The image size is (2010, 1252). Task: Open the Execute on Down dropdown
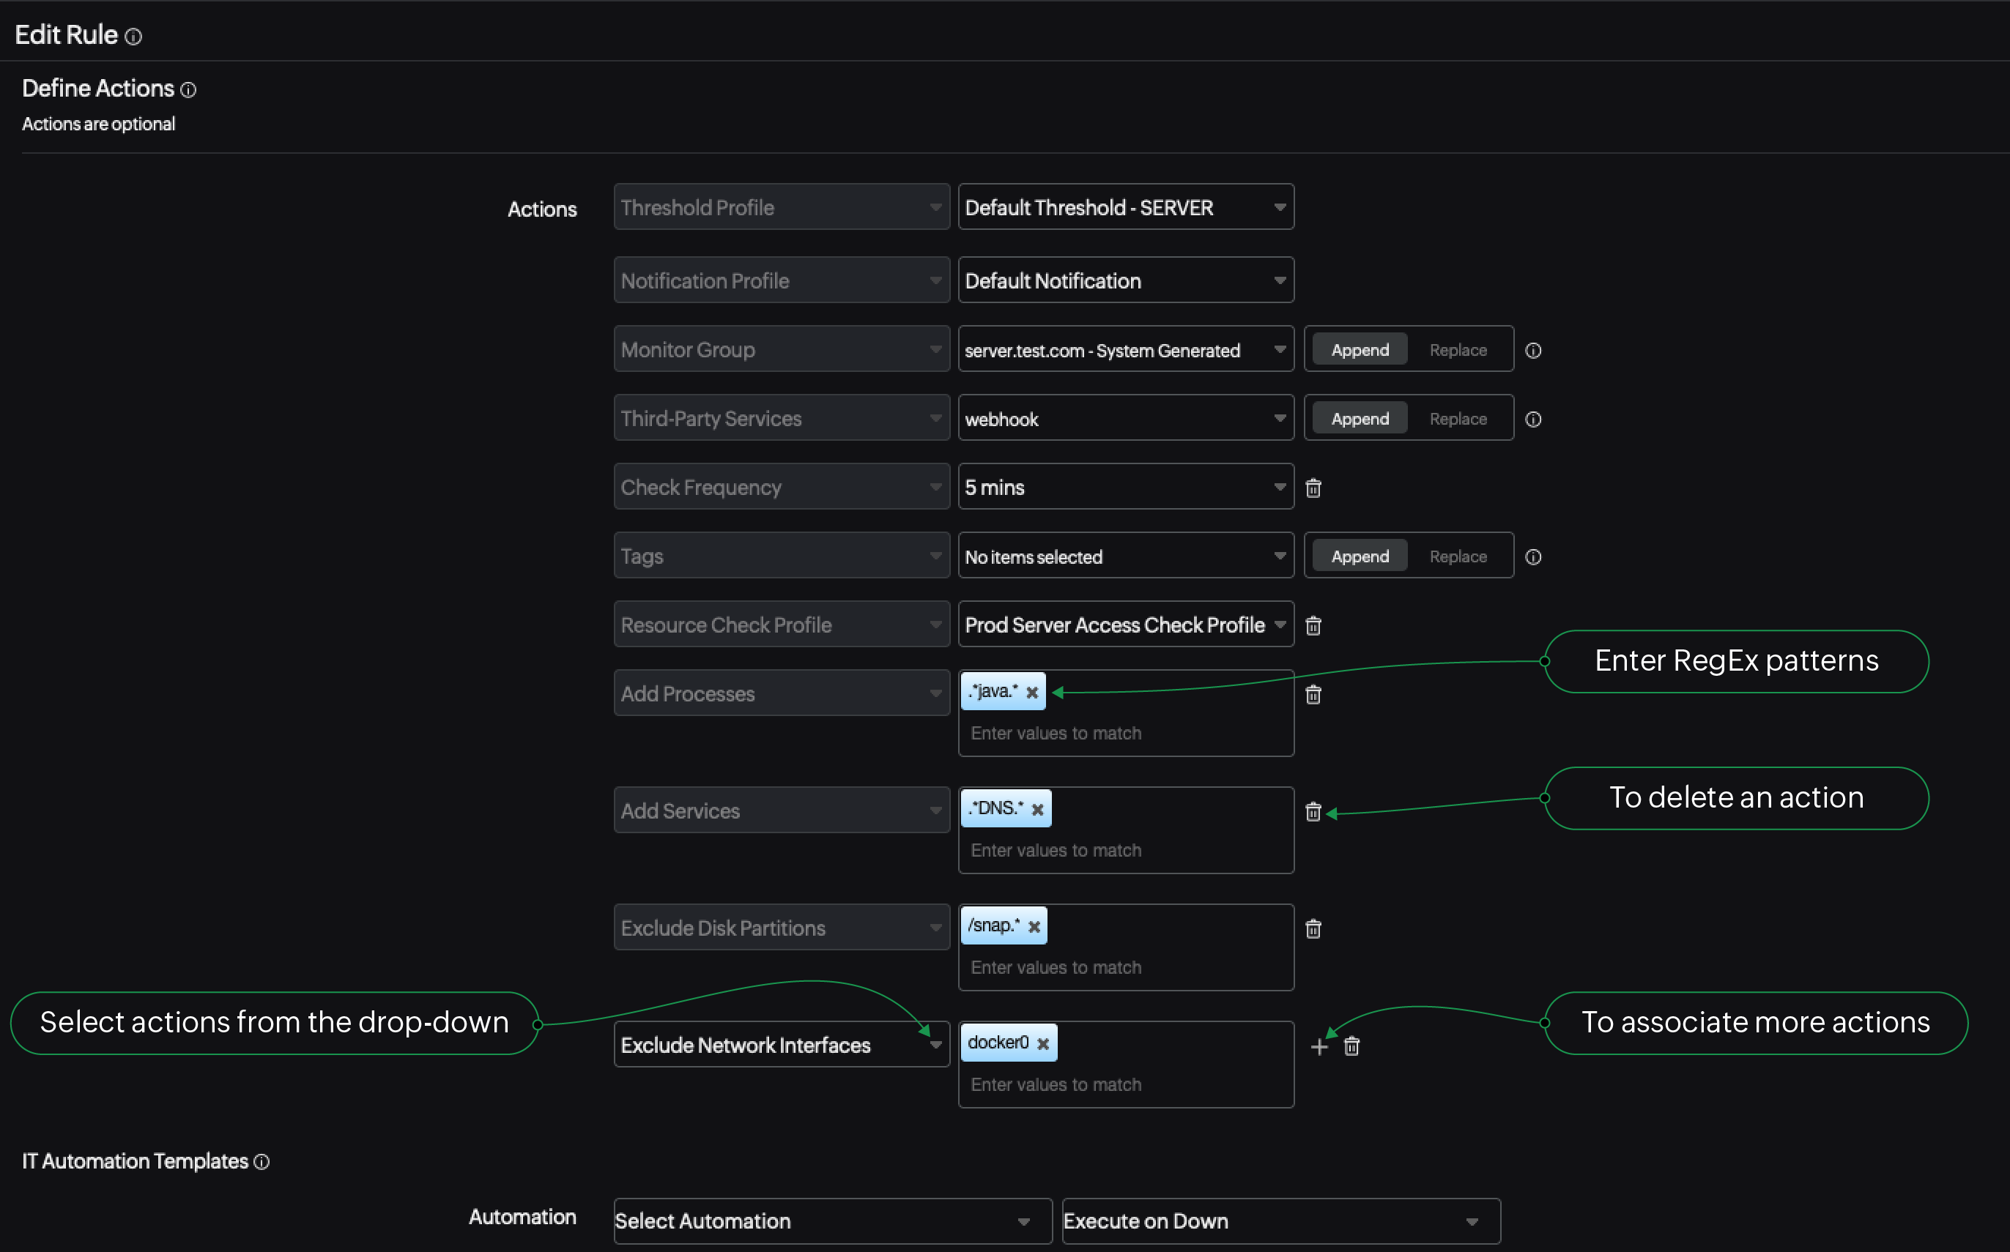pos(1280,1221)
